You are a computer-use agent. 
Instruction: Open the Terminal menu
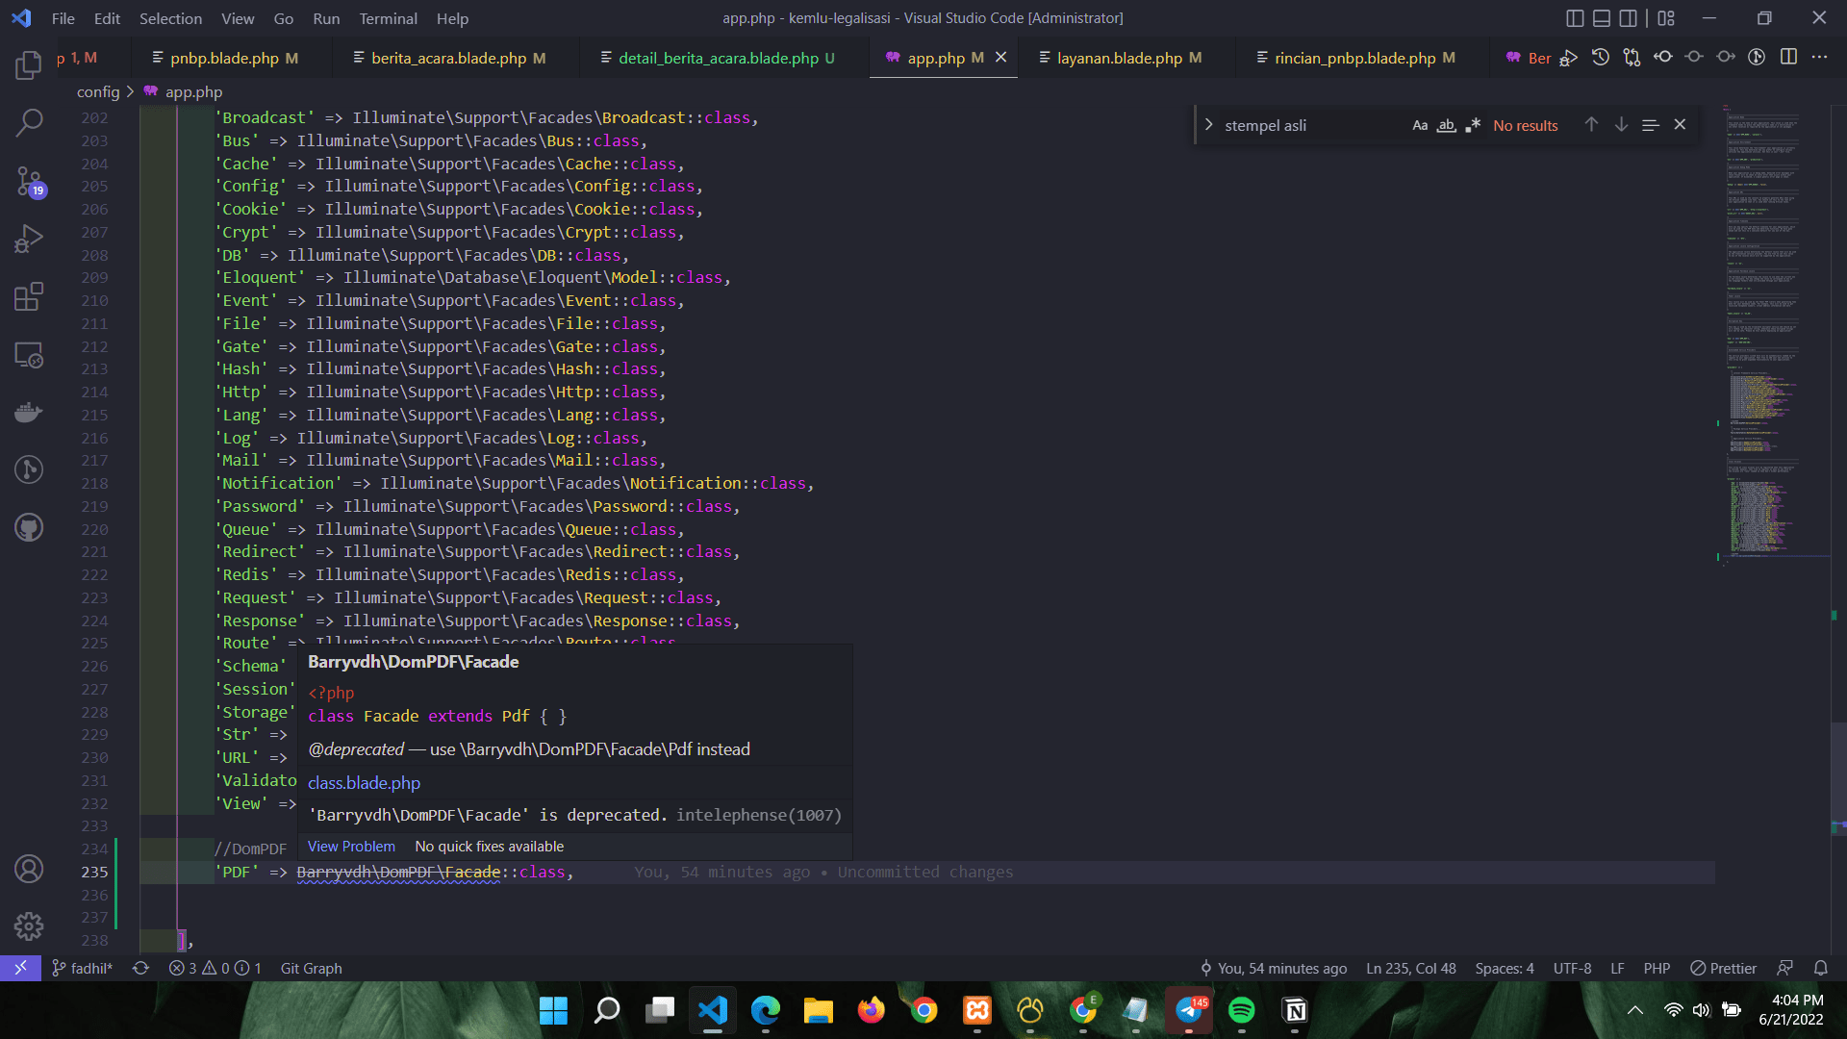pos(388,18)
